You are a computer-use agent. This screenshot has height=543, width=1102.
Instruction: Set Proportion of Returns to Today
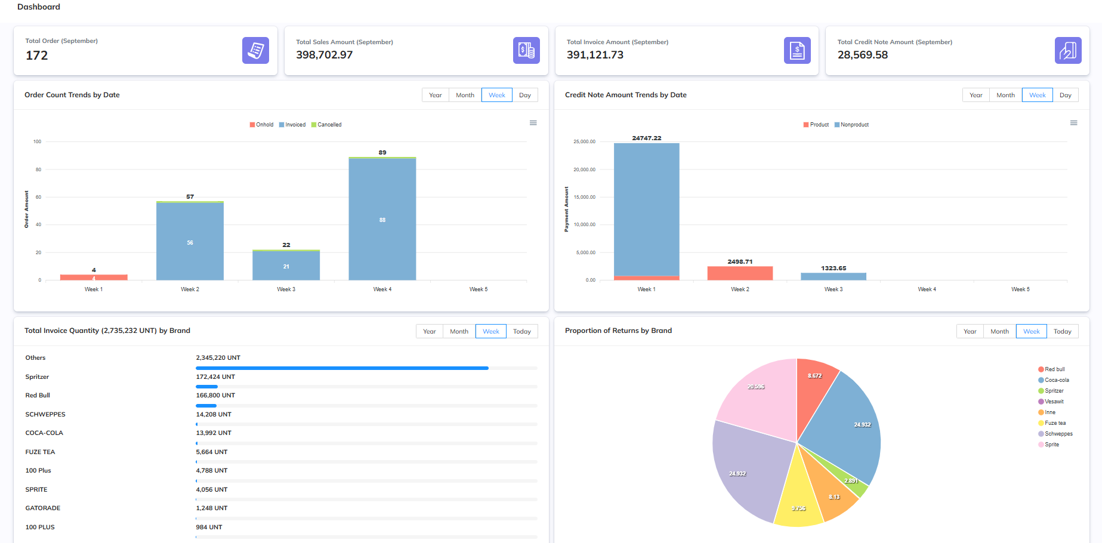click(x=1063, y=331)
